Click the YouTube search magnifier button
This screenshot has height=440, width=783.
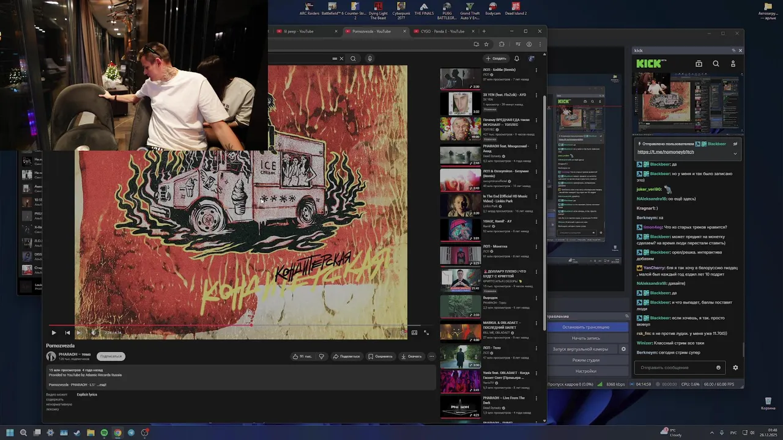[x=353, y=59]
